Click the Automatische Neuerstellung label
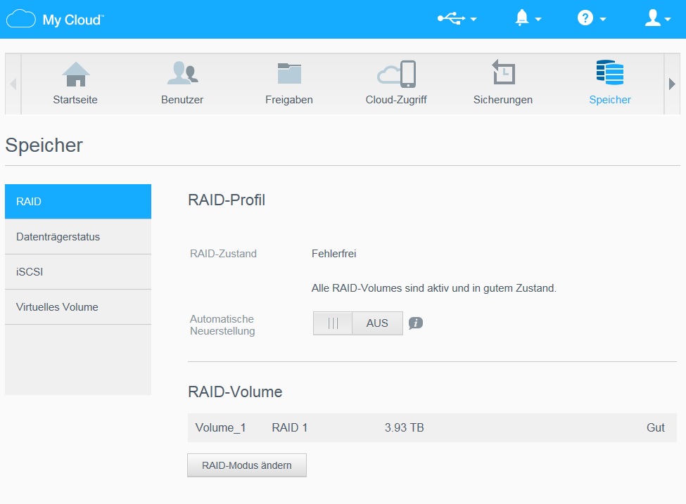Screen dimensions: 686x504 point(222,325)
